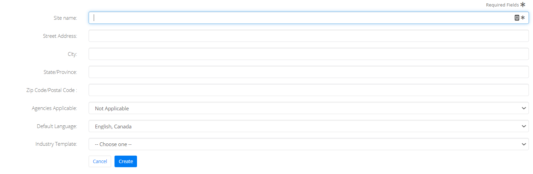533x174 pixels.
Task: Select the Street Address input box
Action: click(x=309, y=36)
